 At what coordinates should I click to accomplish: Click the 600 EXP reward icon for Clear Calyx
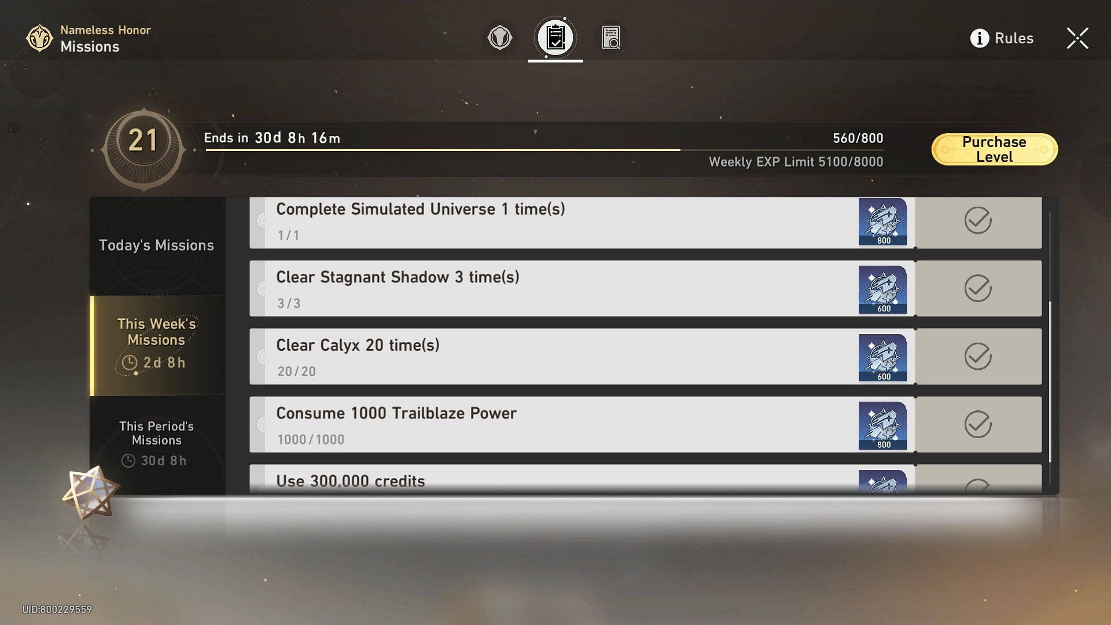882,356
